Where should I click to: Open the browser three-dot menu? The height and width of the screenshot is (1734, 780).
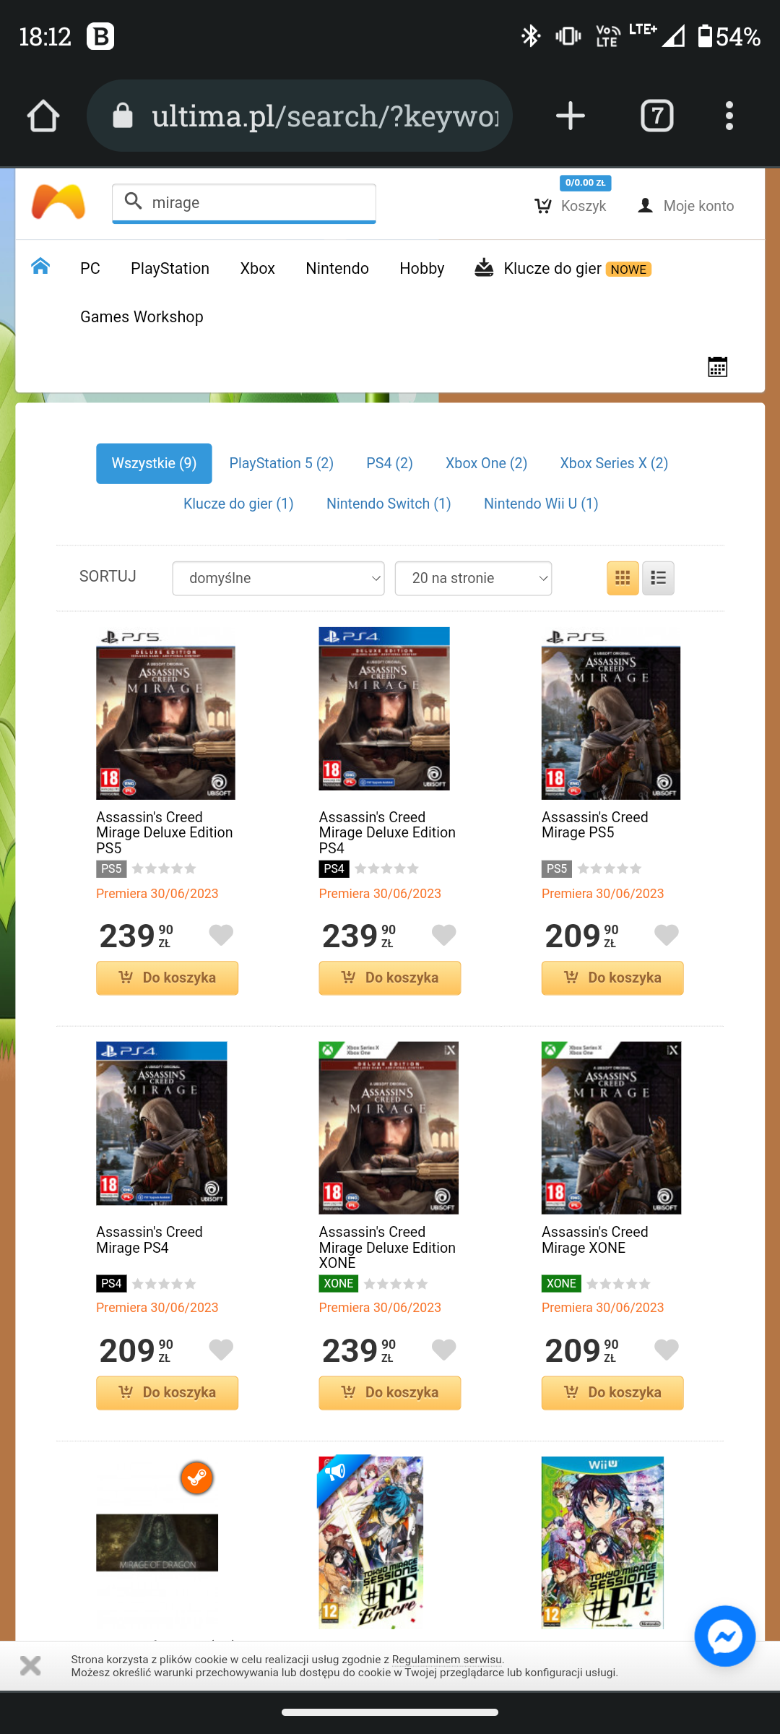click(729, 116)
